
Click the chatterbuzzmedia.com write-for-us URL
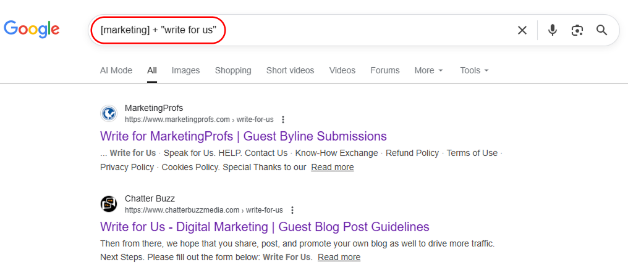(x=204, y=210)
